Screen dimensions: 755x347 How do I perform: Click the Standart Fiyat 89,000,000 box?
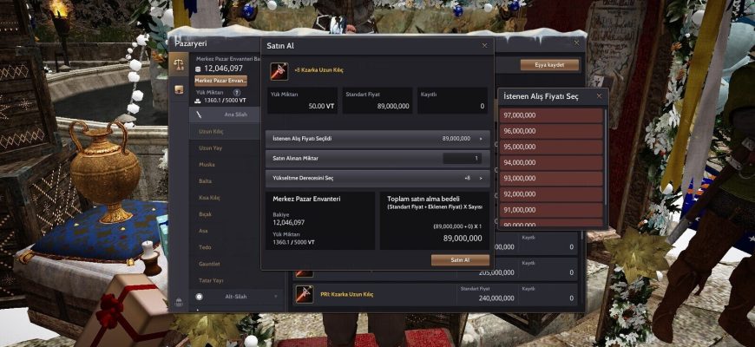(x=377, y=101)
